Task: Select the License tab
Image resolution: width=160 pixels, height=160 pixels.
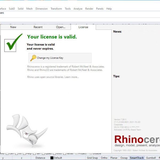Action: [83, 27]
